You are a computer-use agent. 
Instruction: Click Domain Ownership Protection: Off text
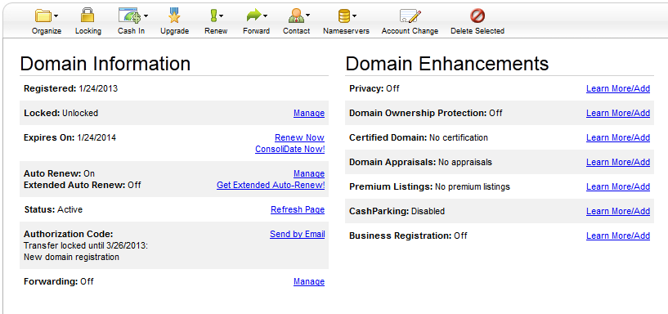pyautogui.click(x=426, y=114)
